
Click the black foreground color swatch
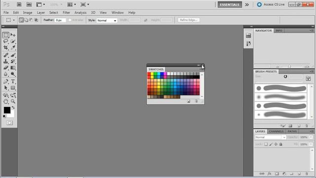7,110
